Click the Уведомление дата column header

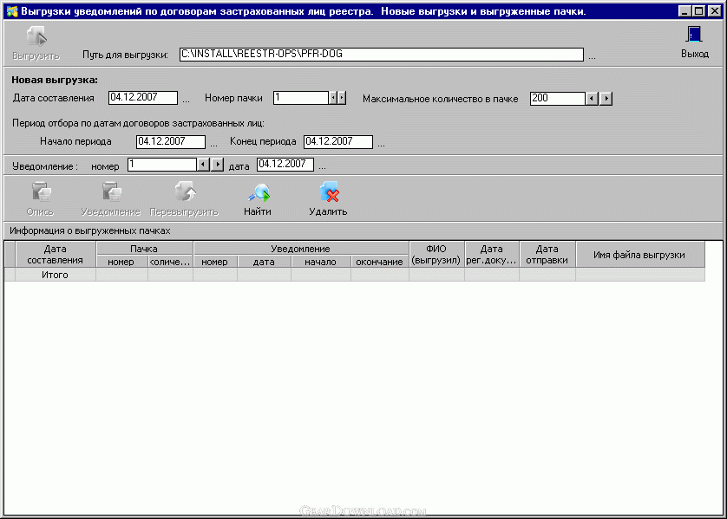264,262
